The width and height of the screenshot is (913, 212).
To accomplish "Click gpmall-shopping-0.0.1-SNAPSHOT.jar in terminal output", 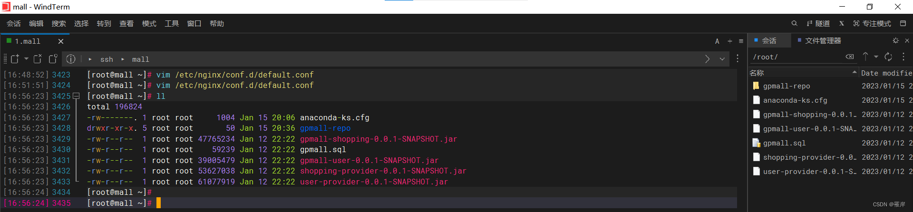I will coord(379,139).
